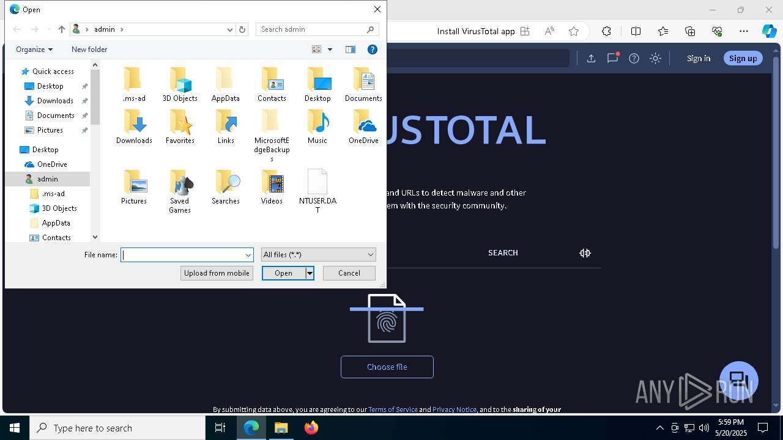
Task: Click Sign in link on VirusTotal
Action: [699, 58]
